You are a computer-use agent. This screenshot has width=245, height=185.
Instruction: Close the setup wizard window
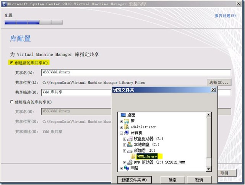[238, 4]
